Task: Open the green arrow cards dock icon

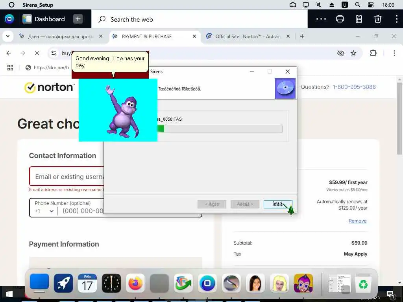Action: [x=183, y=283]
